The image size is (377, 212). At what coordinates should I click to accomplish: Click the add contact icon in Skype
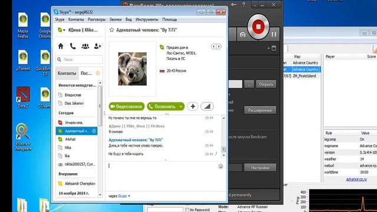97,46
